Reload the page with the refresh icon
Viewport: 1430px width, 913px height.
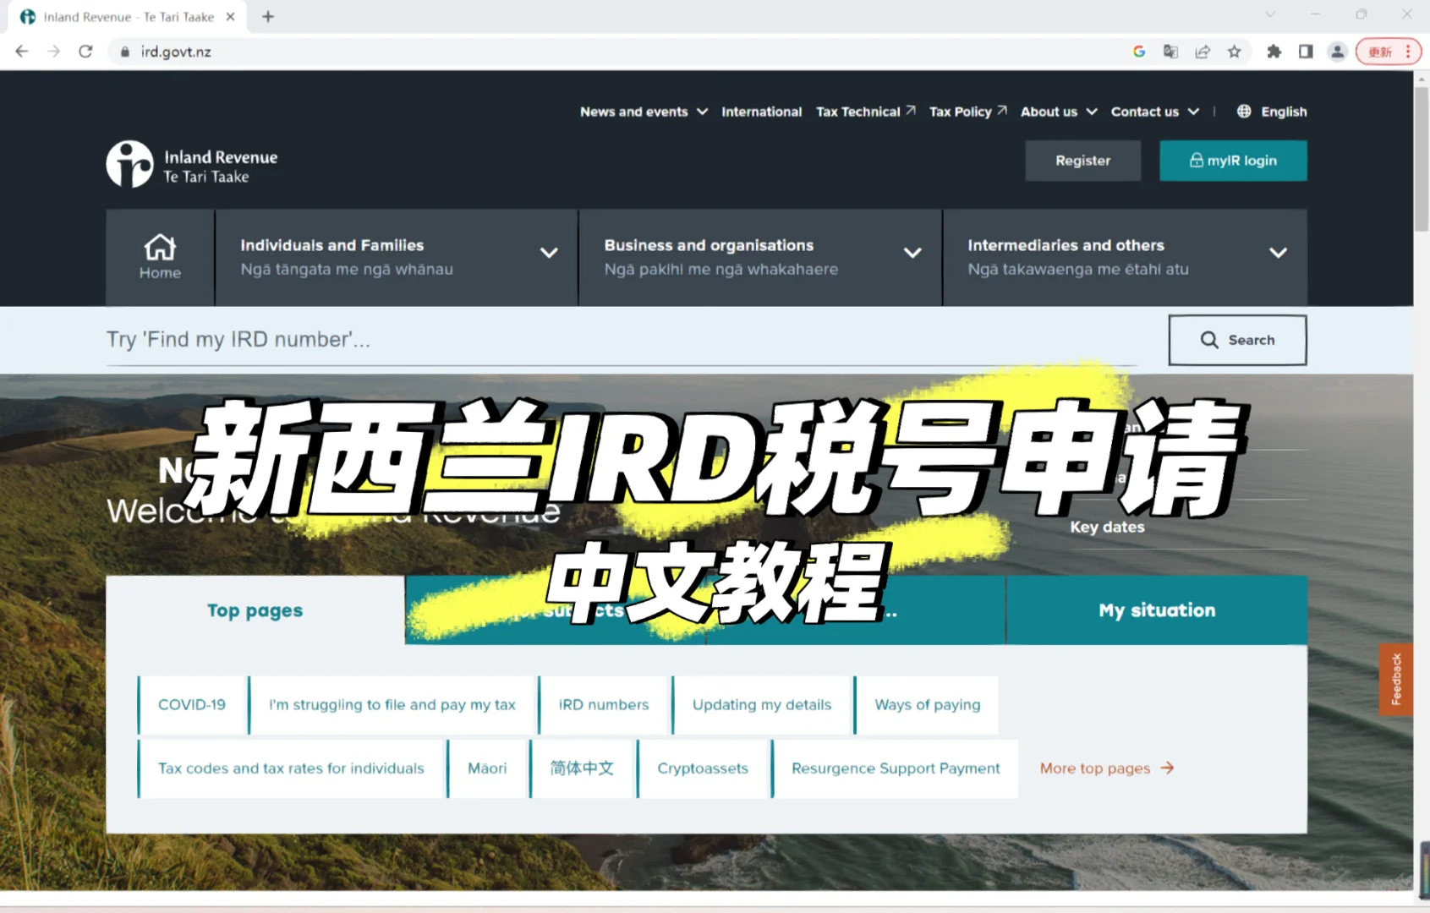click(85, 52)
